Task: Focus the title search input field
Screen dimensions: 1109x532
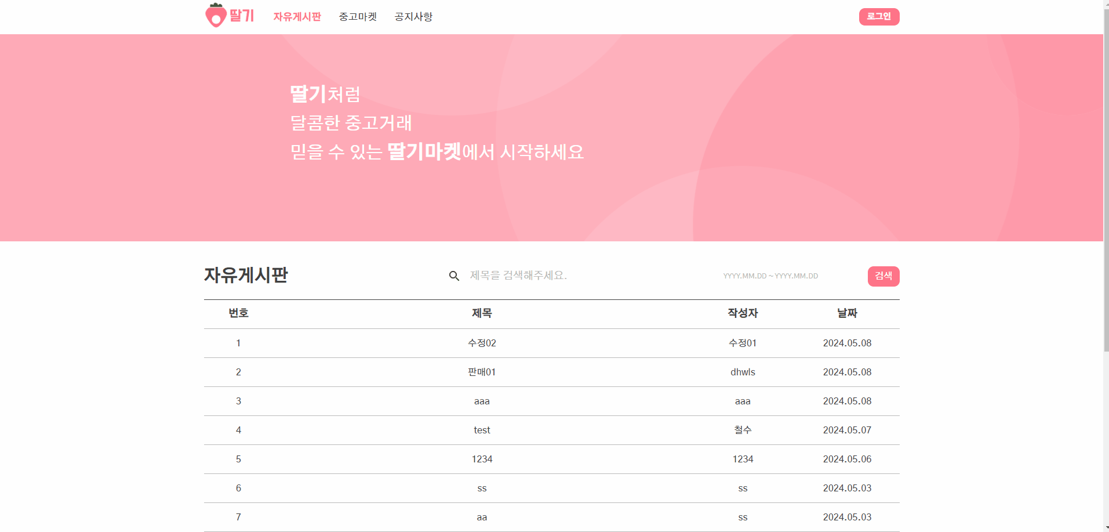Action: click(586, 276)
